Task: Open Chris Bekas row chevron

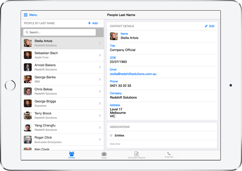Action: 100,91
